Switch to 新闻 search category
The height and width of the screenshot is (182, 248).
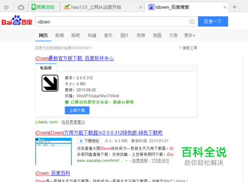[x=60, y=35]
